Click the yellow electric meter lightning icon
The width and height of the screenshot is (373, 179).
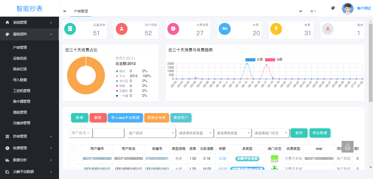[276, 29]
